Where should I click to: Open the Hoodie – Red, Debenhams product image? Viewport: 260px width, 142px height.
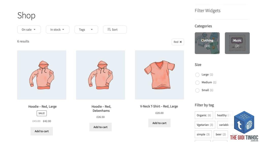coord(101,75)
